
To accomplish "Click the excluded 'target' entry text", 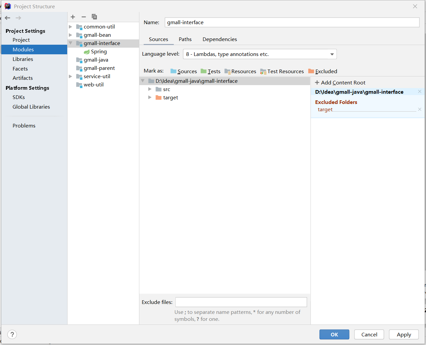I will click(x=325, y=110).
